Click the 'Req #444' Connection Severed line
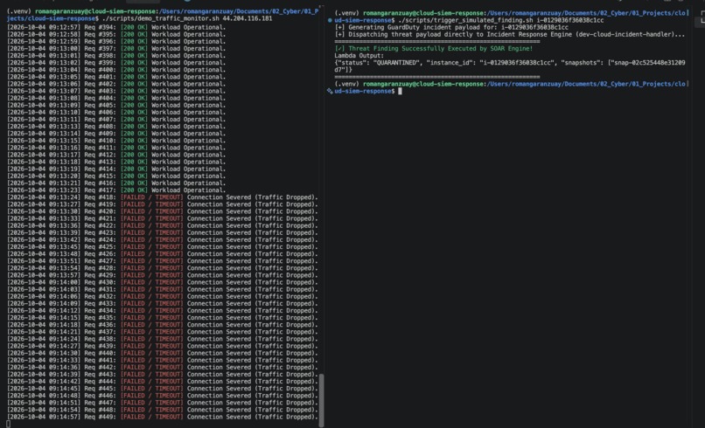 coord(163,382)
